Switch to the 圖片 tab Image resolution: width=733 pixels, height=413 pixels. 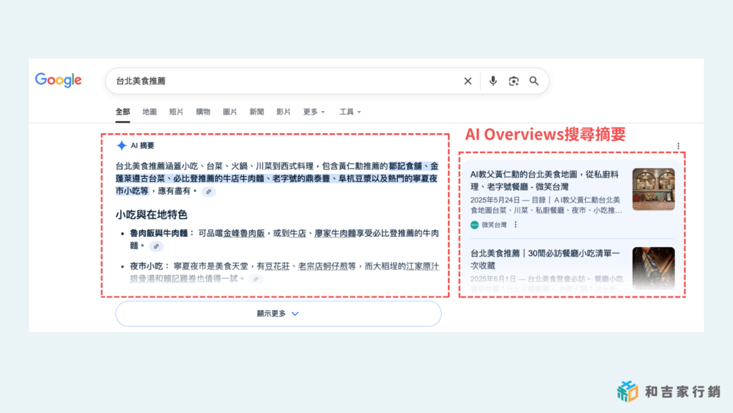click(x=230, y=112)
